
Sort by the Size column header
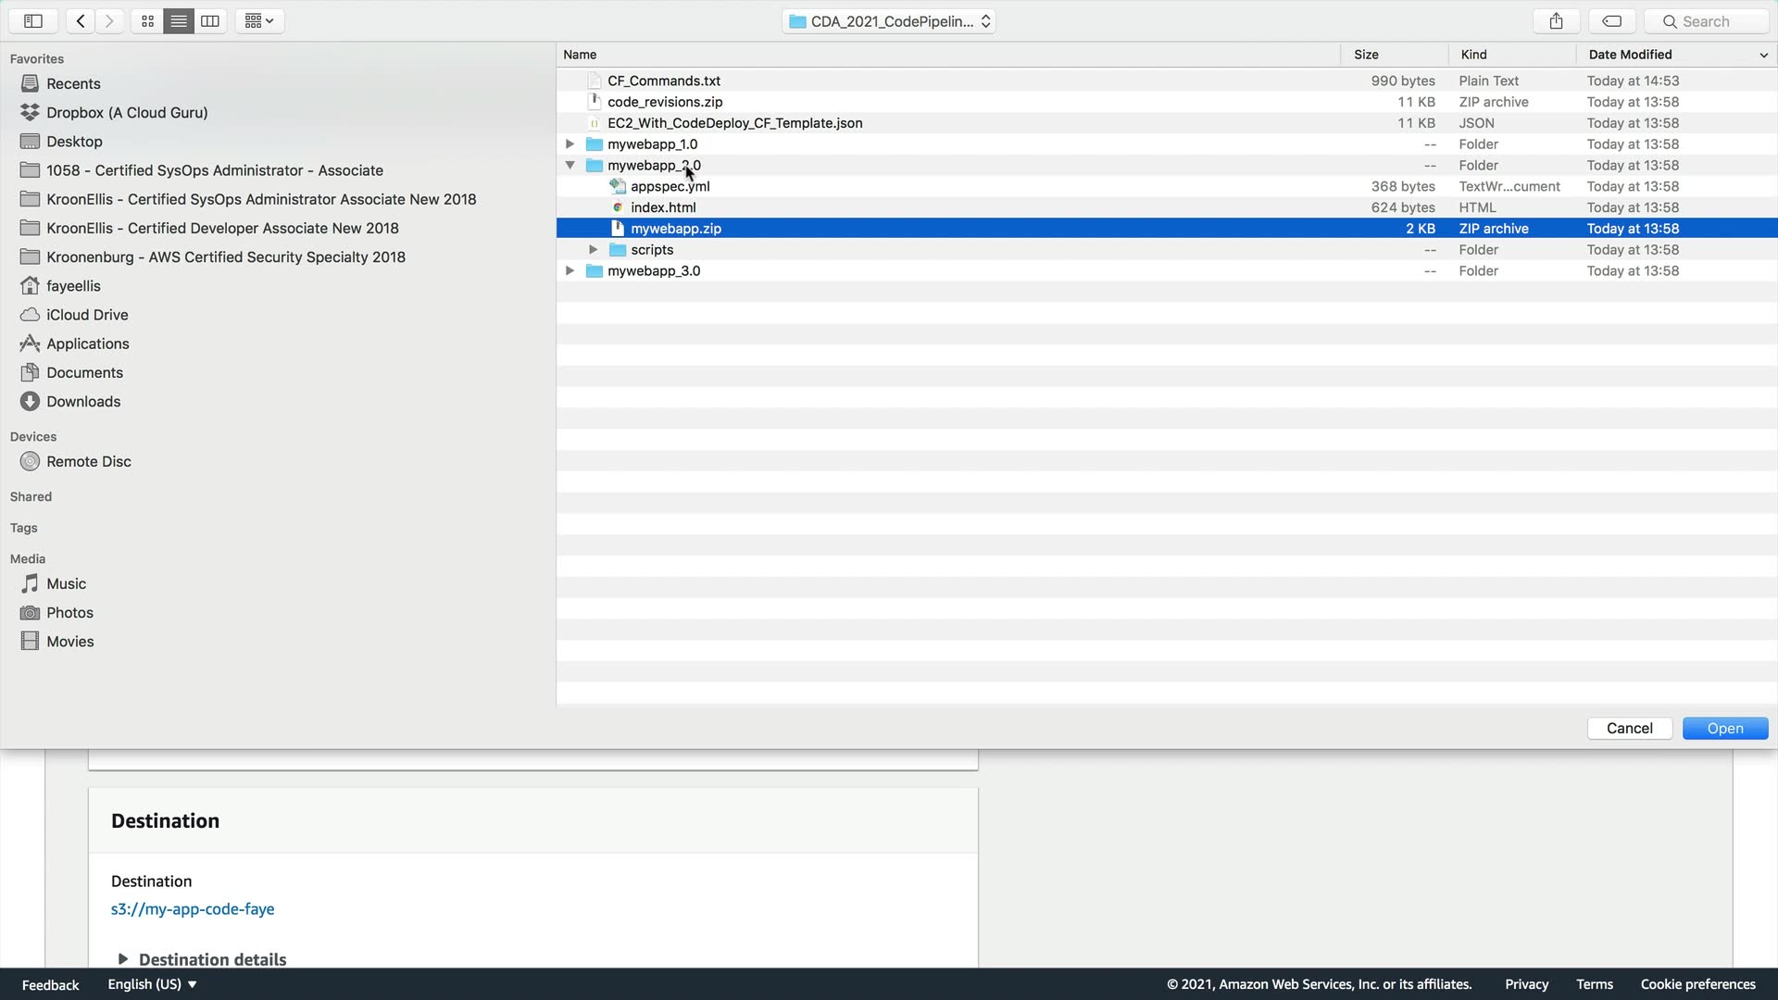coord(1366,55)
